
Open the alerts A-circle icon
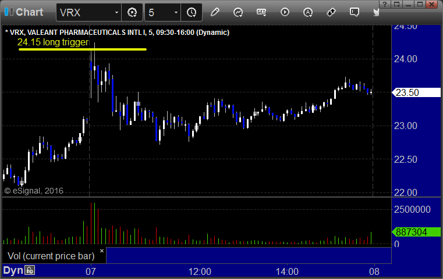(308, 12)
